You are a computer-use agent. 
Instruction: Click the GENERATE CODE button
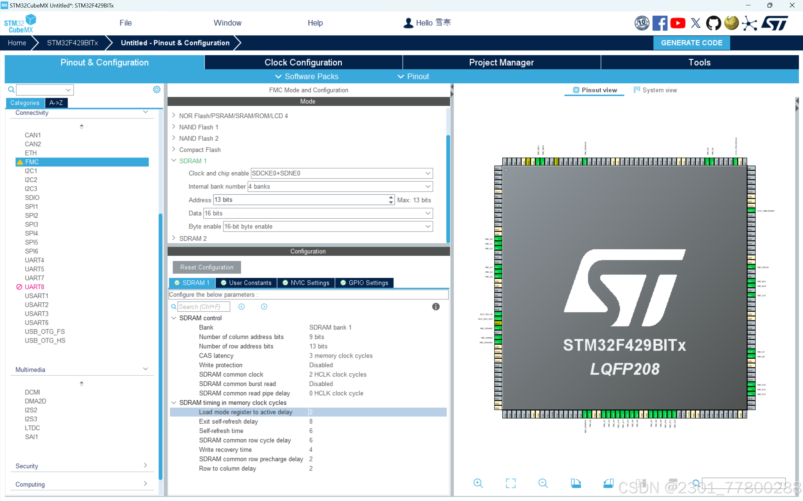tap(691, 43)
